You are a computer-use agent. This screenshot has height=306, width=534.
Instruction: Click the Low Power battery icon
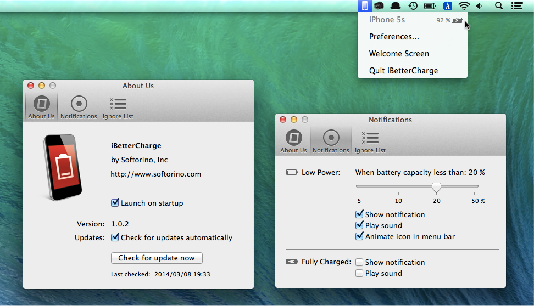[x=292, y=172]
